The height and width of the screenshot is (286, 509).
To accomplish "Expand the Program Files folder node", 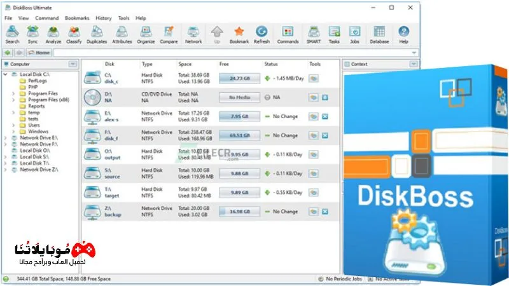I will 13,93.
